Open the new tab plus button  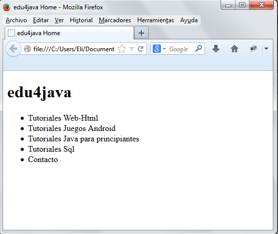point(141,33)
